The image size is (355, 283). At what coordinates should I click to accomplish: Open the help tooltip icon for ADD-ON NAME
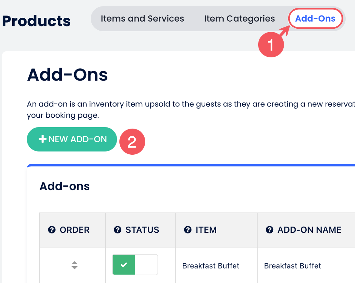click(269, 230)
